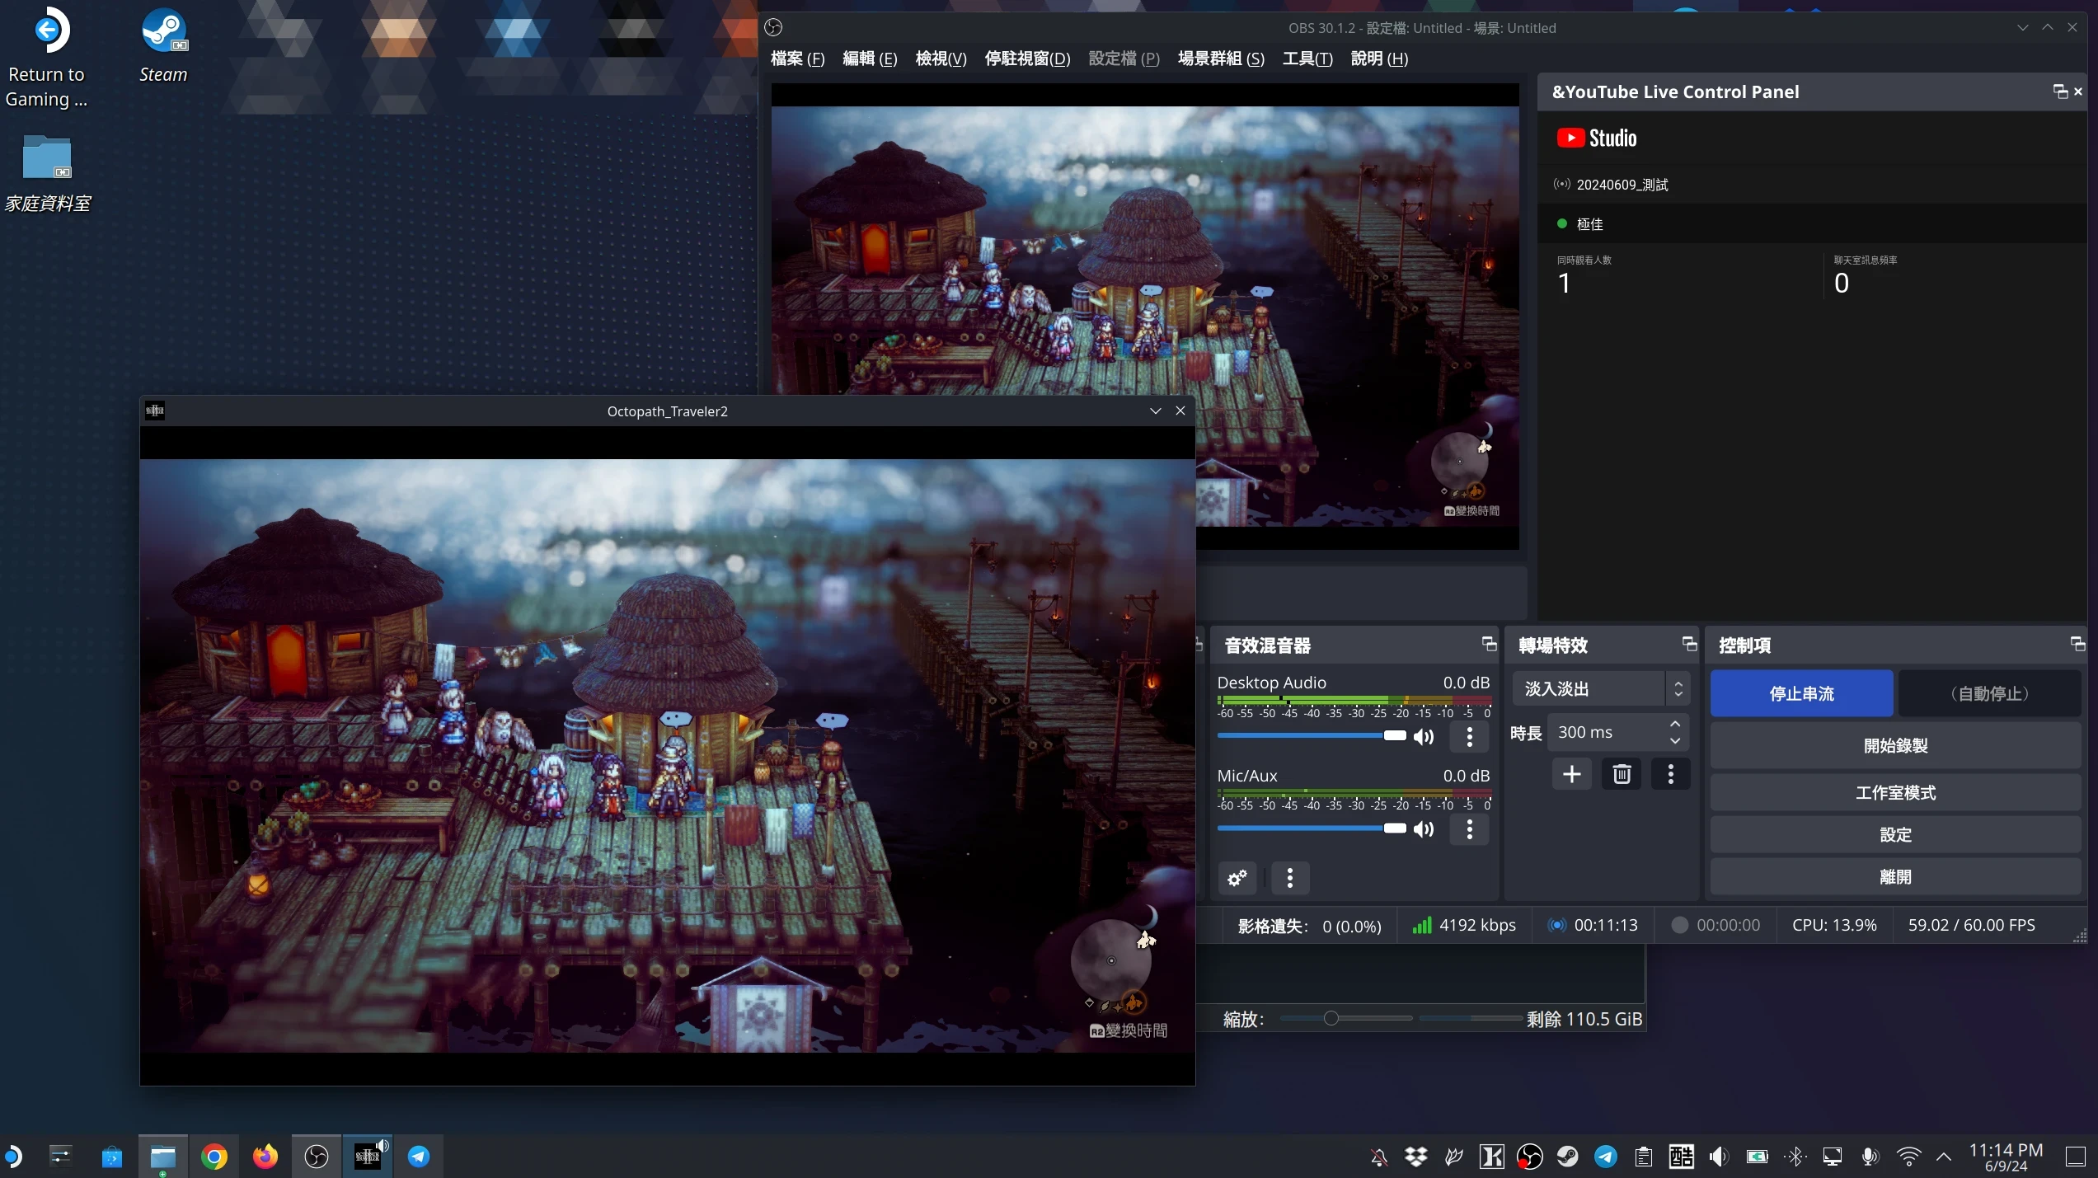Open the 停駐視窗 (D) menu

1027,59
